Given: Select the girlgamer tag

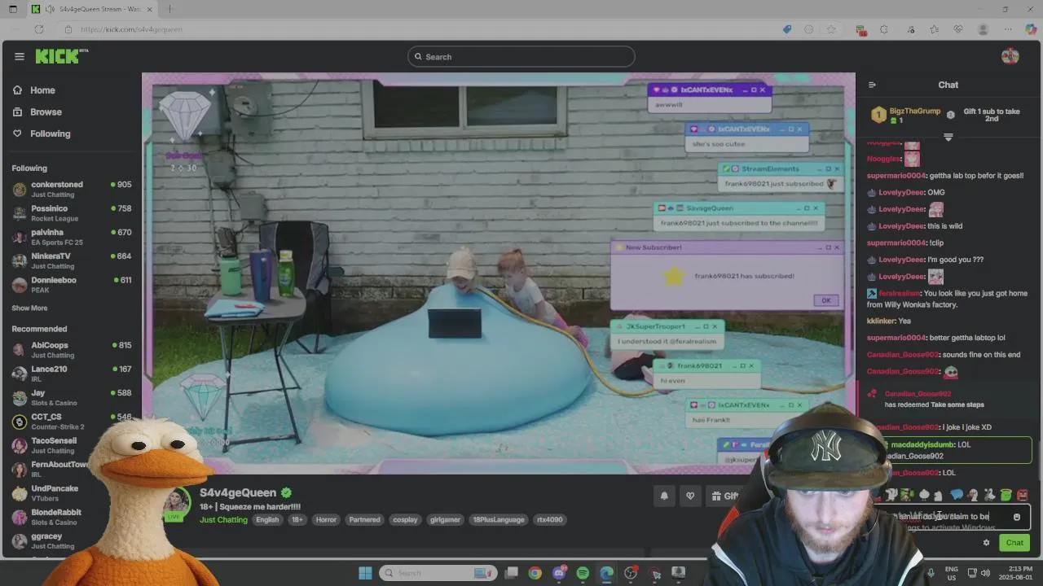Looking at the screenshot, I should pyautogui.click(x=446, y=519).
